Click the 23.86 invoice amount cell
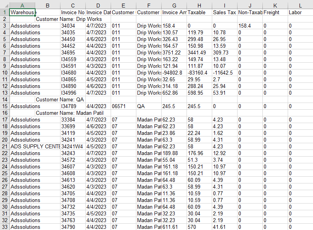This screenshot has width=313, height=230. [174, 133]
